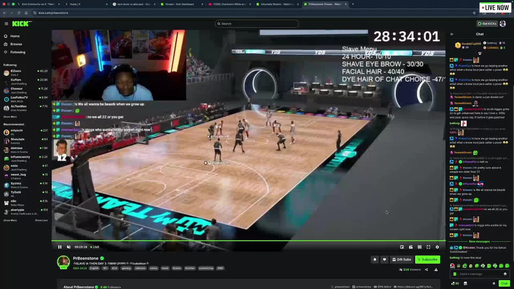Select the justchatting tag
The width and height of the screenshot is (514, 289).
(206, 268)
